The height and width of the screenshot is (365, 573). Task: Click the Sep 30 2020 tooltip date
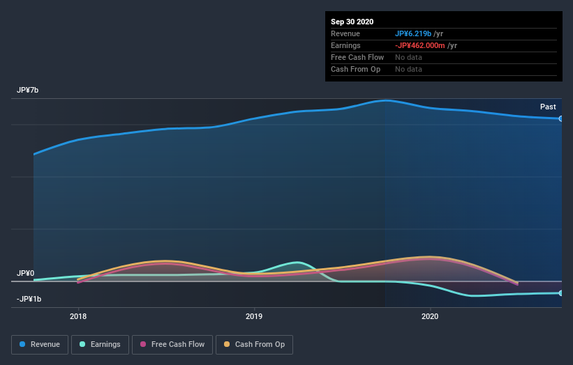(x=352, y=22)
